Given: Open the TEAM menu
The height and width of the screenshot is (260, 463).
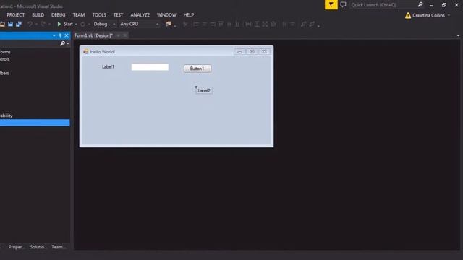Looking at the screenshot, I should tap(79, 14).
